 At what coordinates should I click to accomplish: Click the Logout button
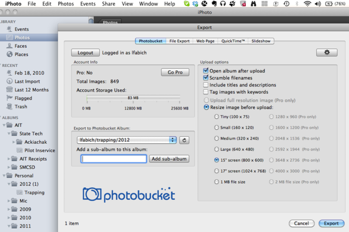tap(86, 53)
